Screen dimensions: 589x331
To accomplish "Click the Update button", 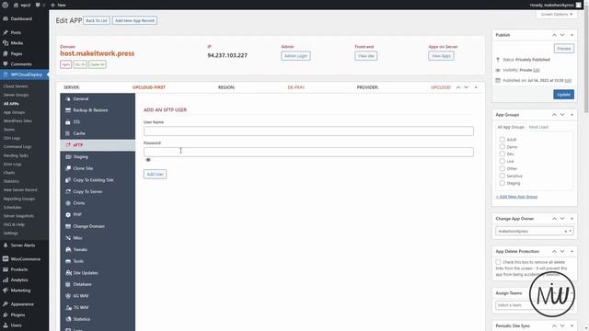I will pyautogui.click(x=563, y=95).
